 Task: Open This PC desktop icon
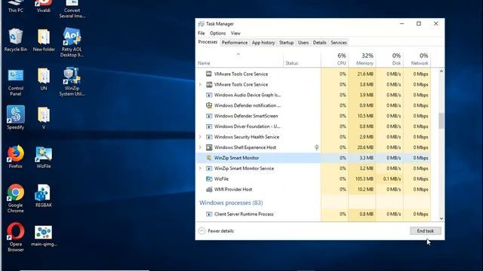[15, 6]
